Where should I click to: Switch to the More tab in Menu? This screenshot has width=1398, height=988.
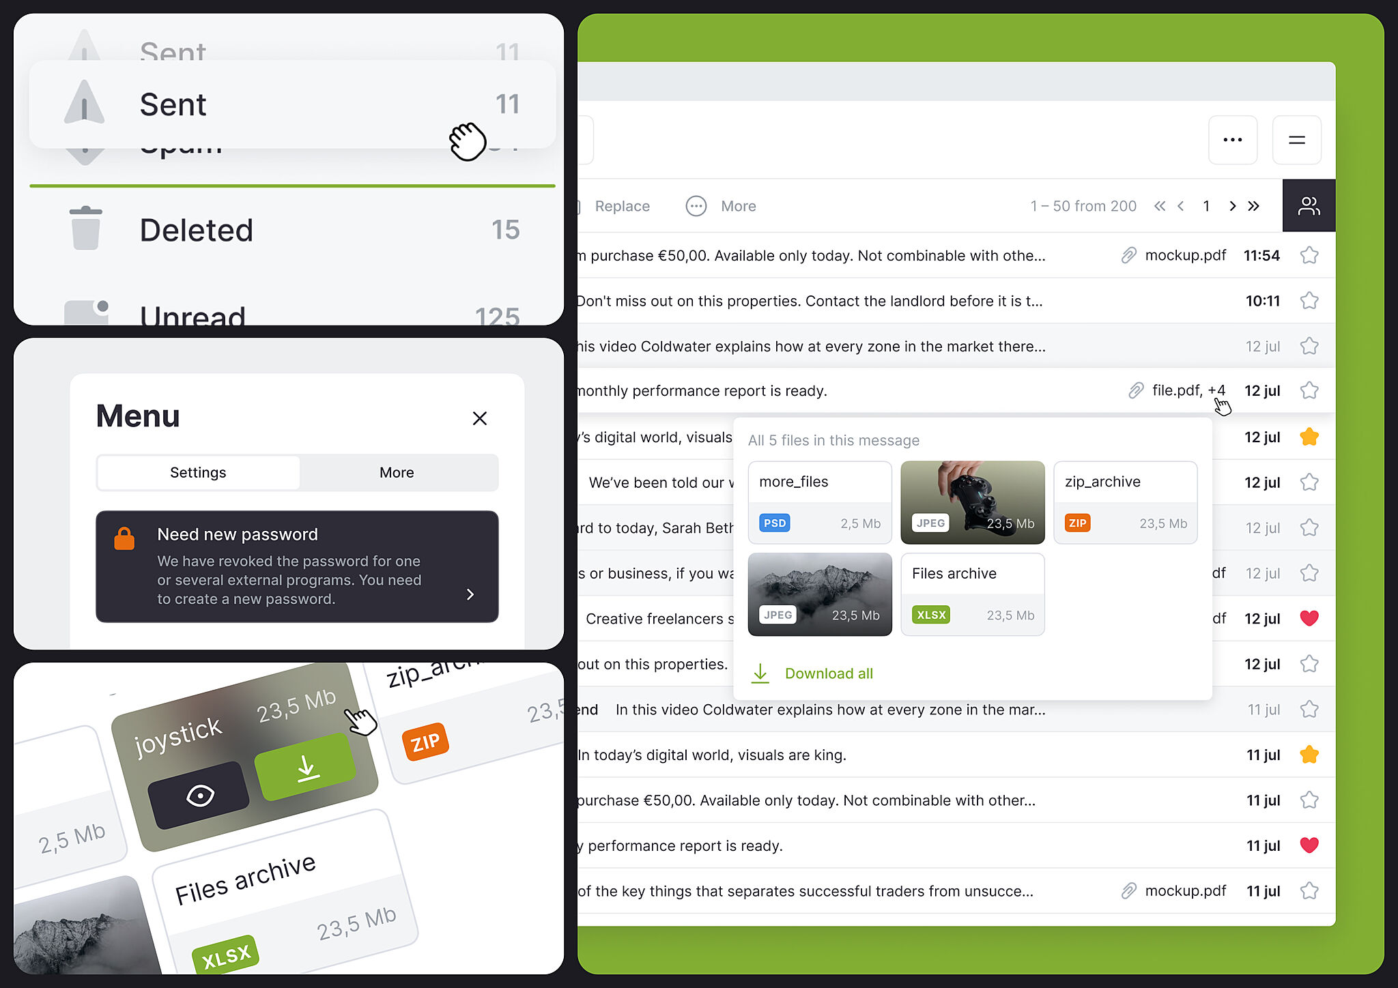click(397, 472)
